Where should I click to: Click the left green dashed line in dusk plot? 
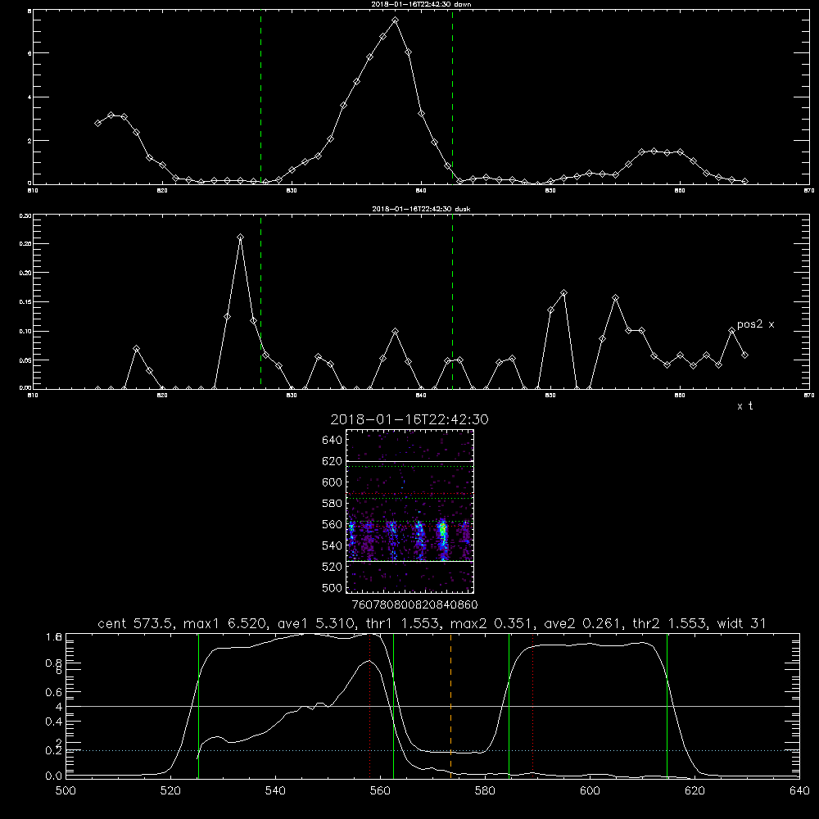click(x=260, y=302)
